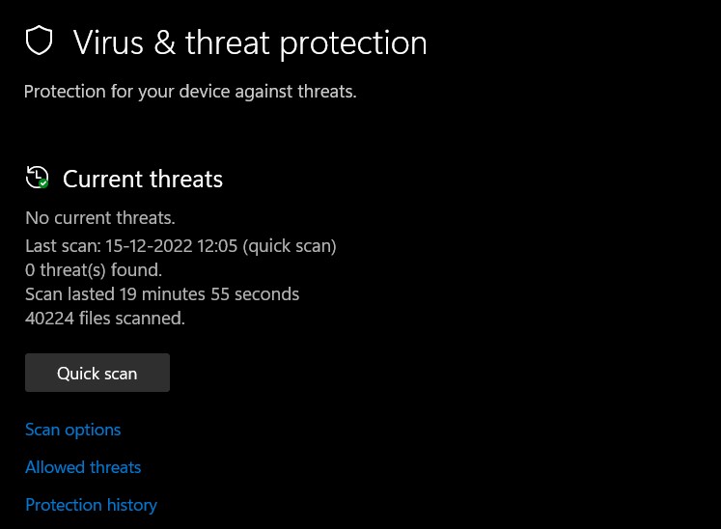Click the '19 minutes 55 seconds' duration
This screenshot has width=721, height=529.
[x=209, y=294]
